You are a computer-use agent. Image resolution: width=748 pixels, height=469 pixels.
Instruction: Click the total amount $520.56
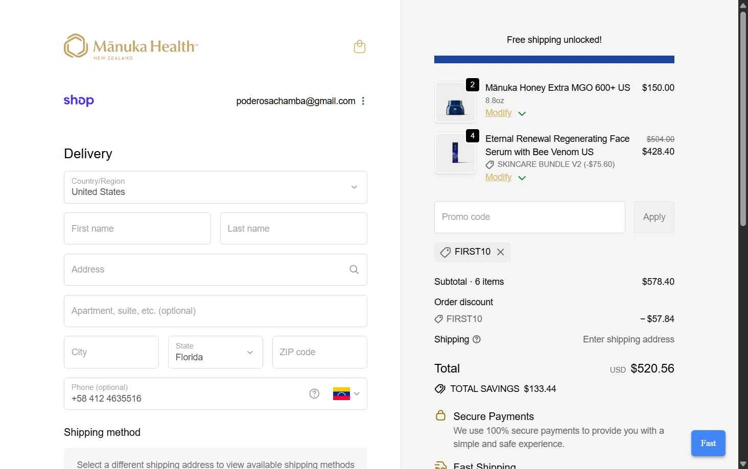652,368
